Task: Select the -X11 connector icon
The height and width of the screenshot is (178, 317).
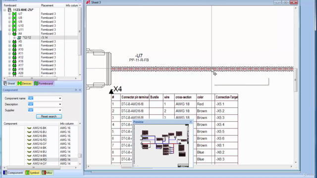Action: point(14,53)
